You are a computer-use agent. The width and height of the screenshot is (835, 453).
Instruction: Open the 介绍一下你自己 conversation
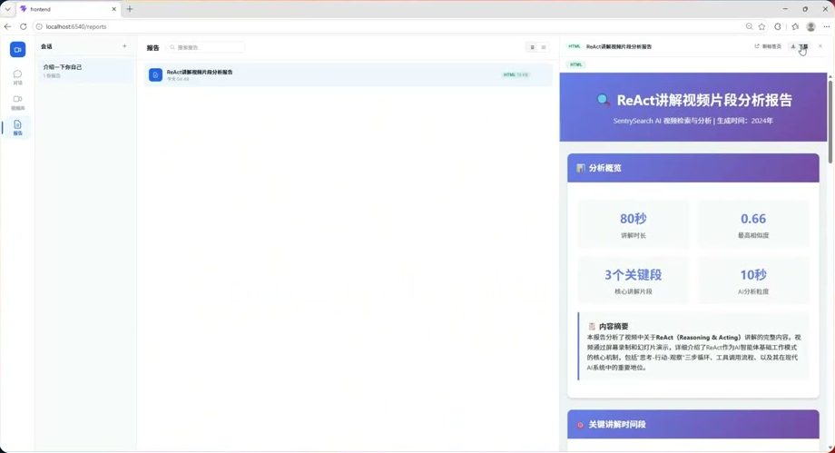85,71
